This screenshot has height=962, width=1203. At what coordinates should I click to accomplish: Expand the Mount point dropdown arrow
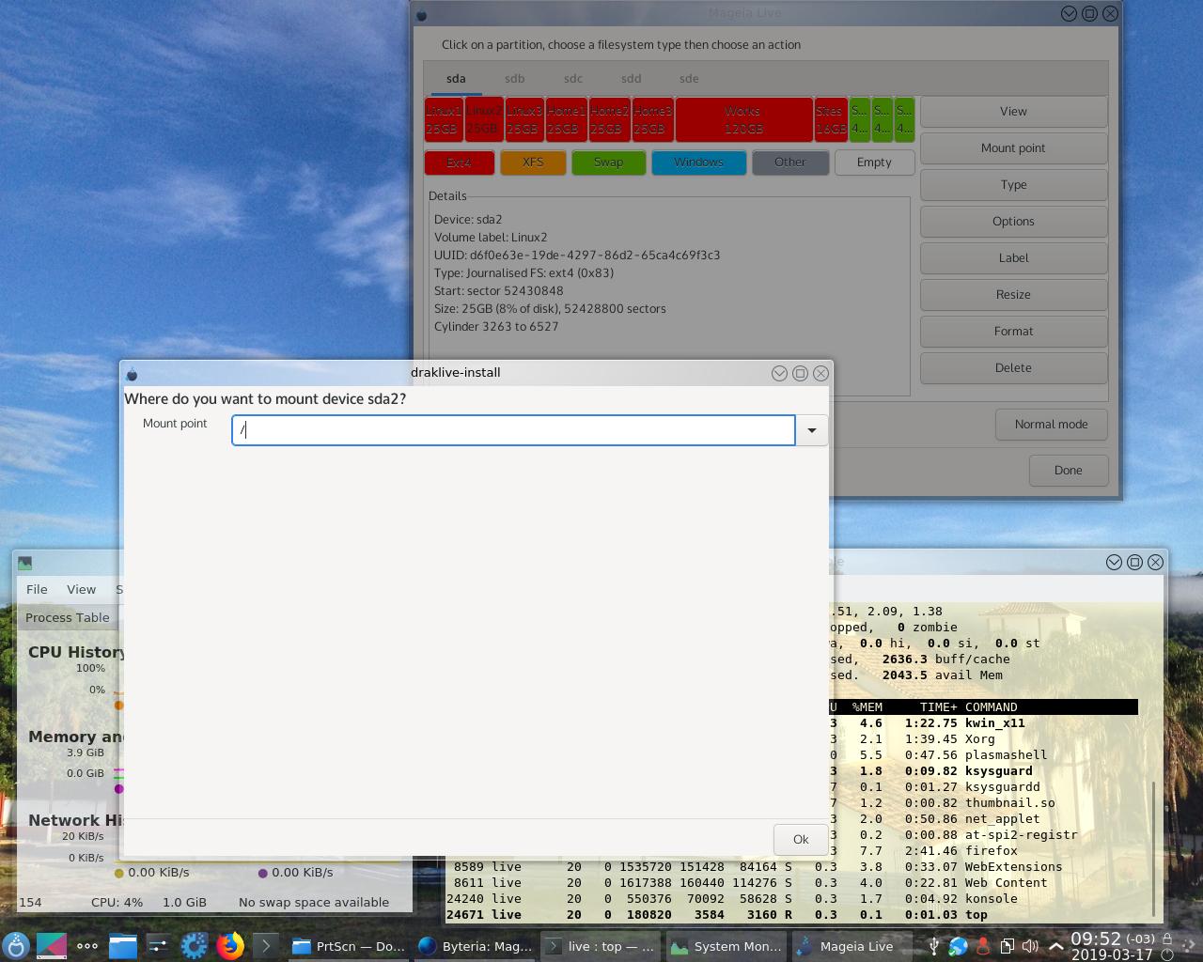(x=811, y=430)
